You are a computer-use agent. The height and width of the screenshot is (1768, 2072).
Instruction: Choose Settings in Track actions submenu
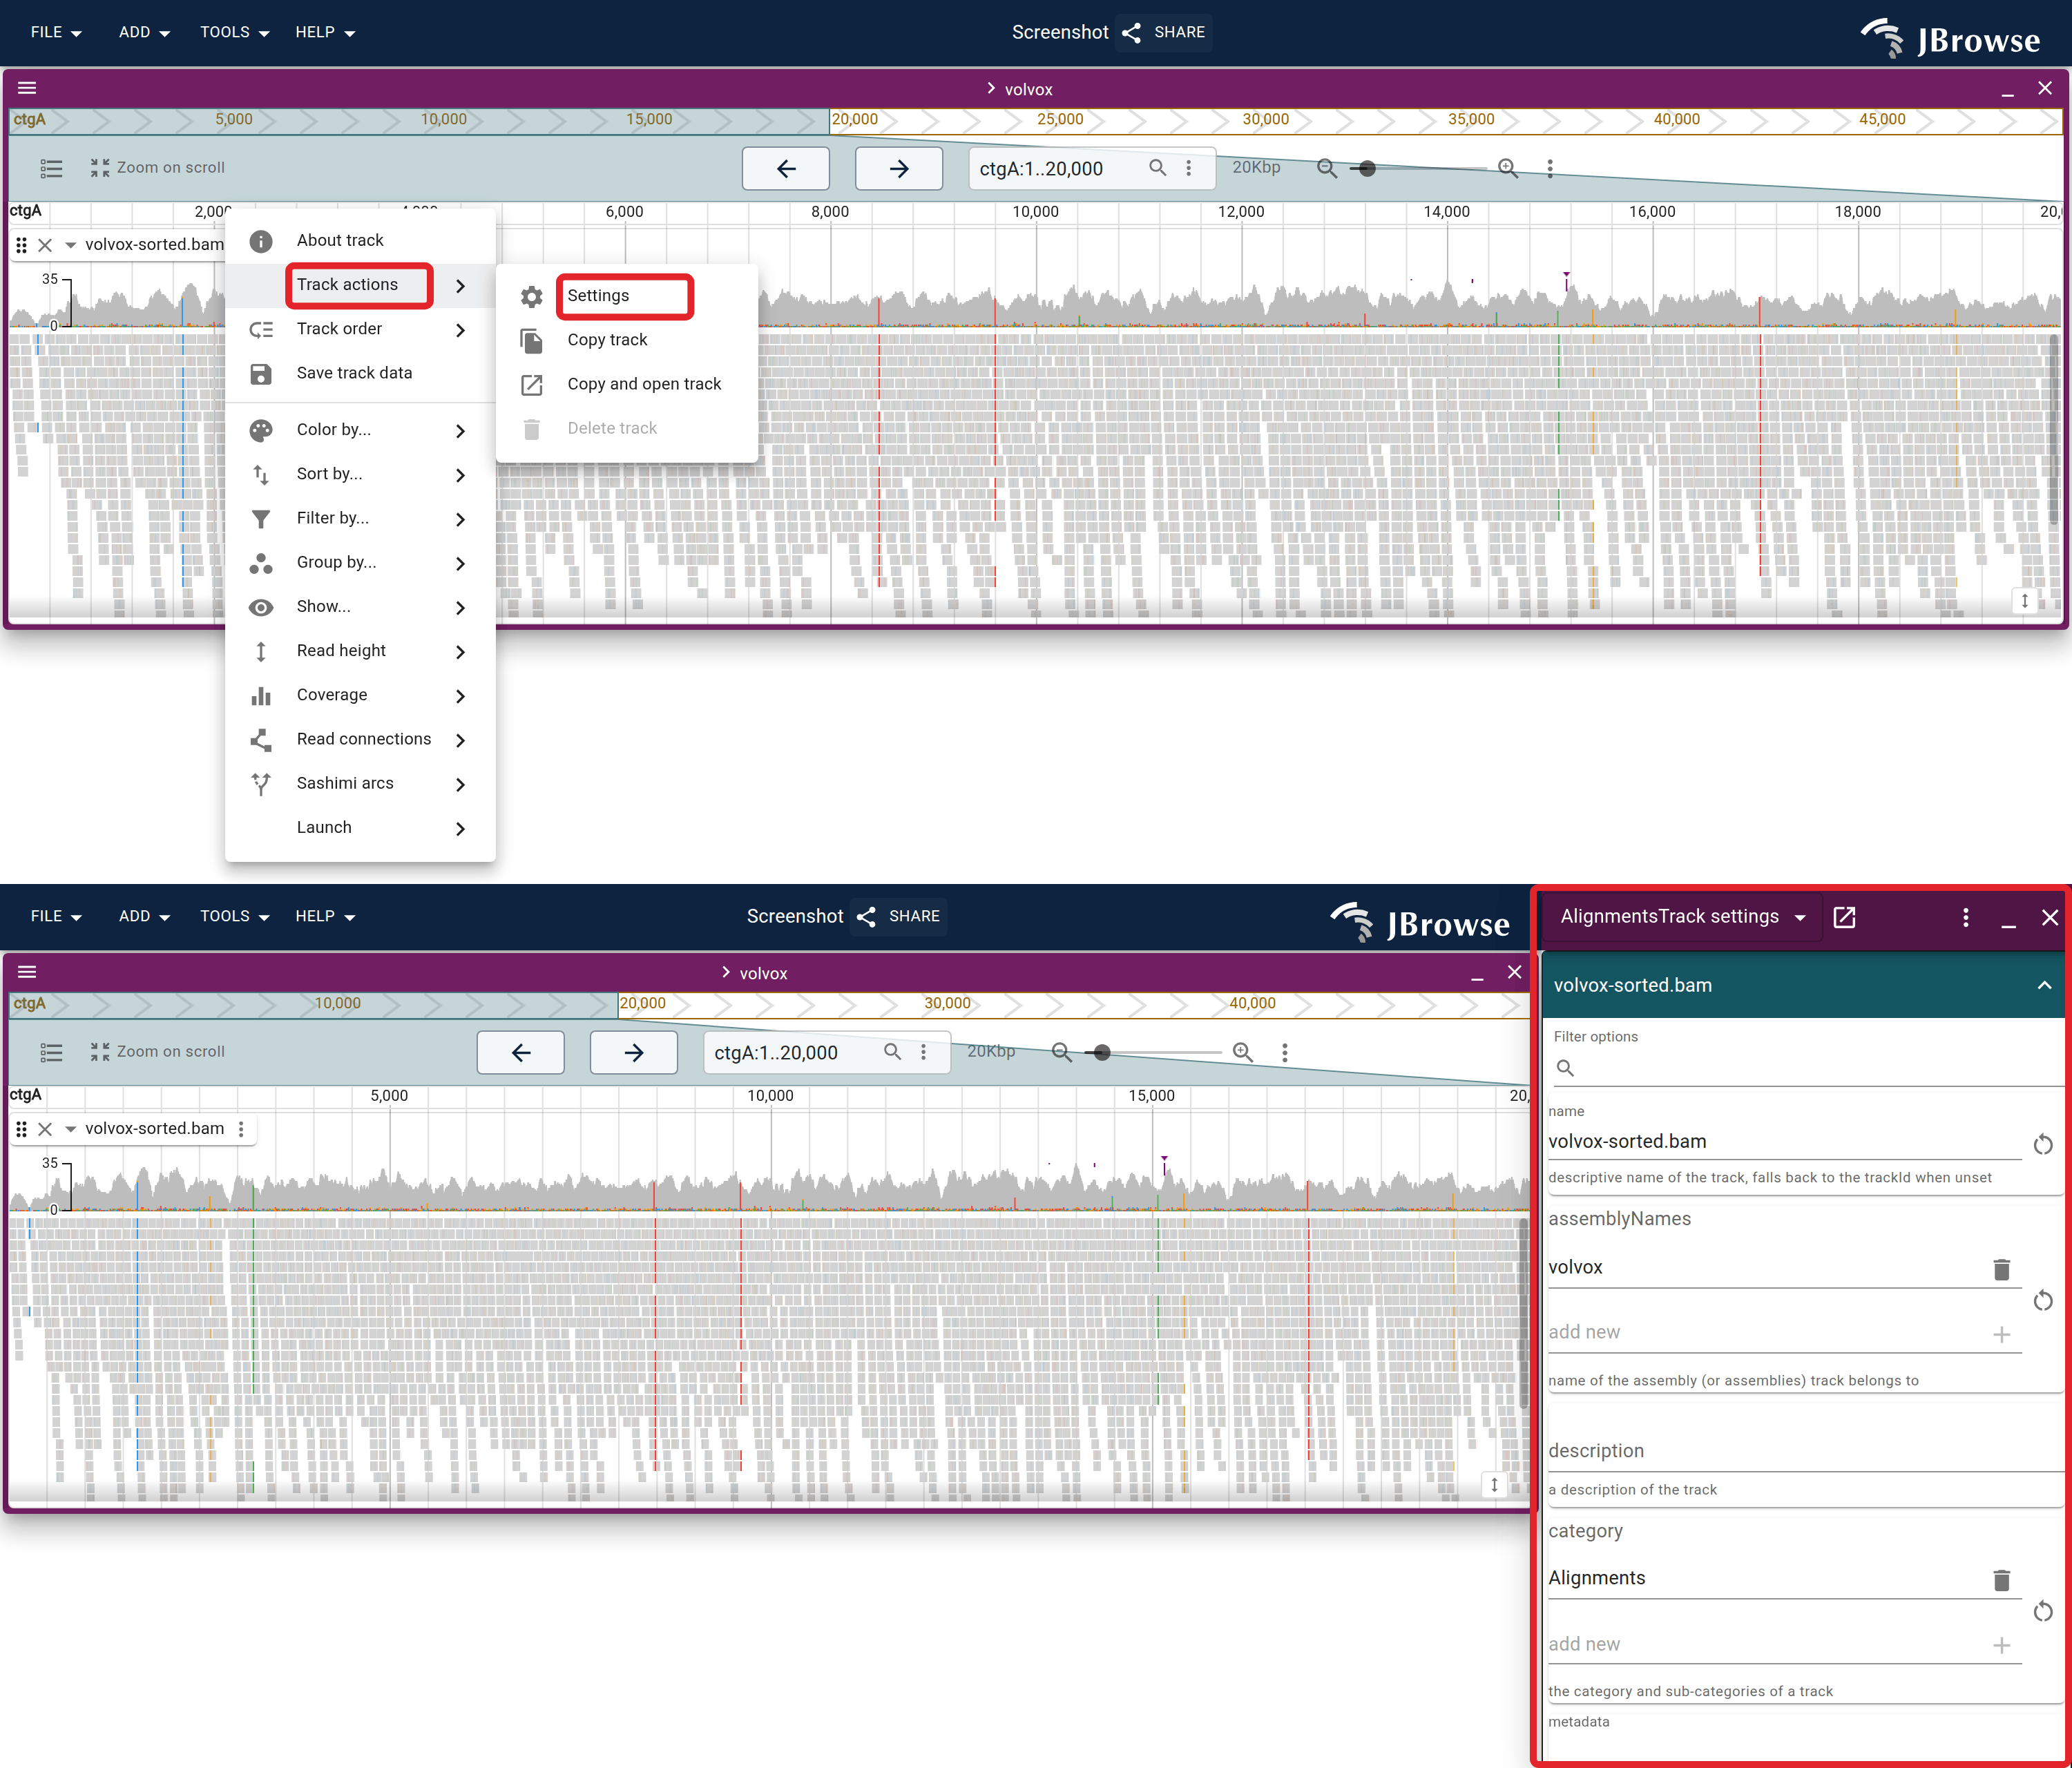[626, 296]
